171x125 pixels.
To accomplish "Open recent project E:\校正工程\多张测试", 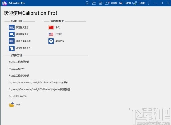I will [x=19, y=76].
